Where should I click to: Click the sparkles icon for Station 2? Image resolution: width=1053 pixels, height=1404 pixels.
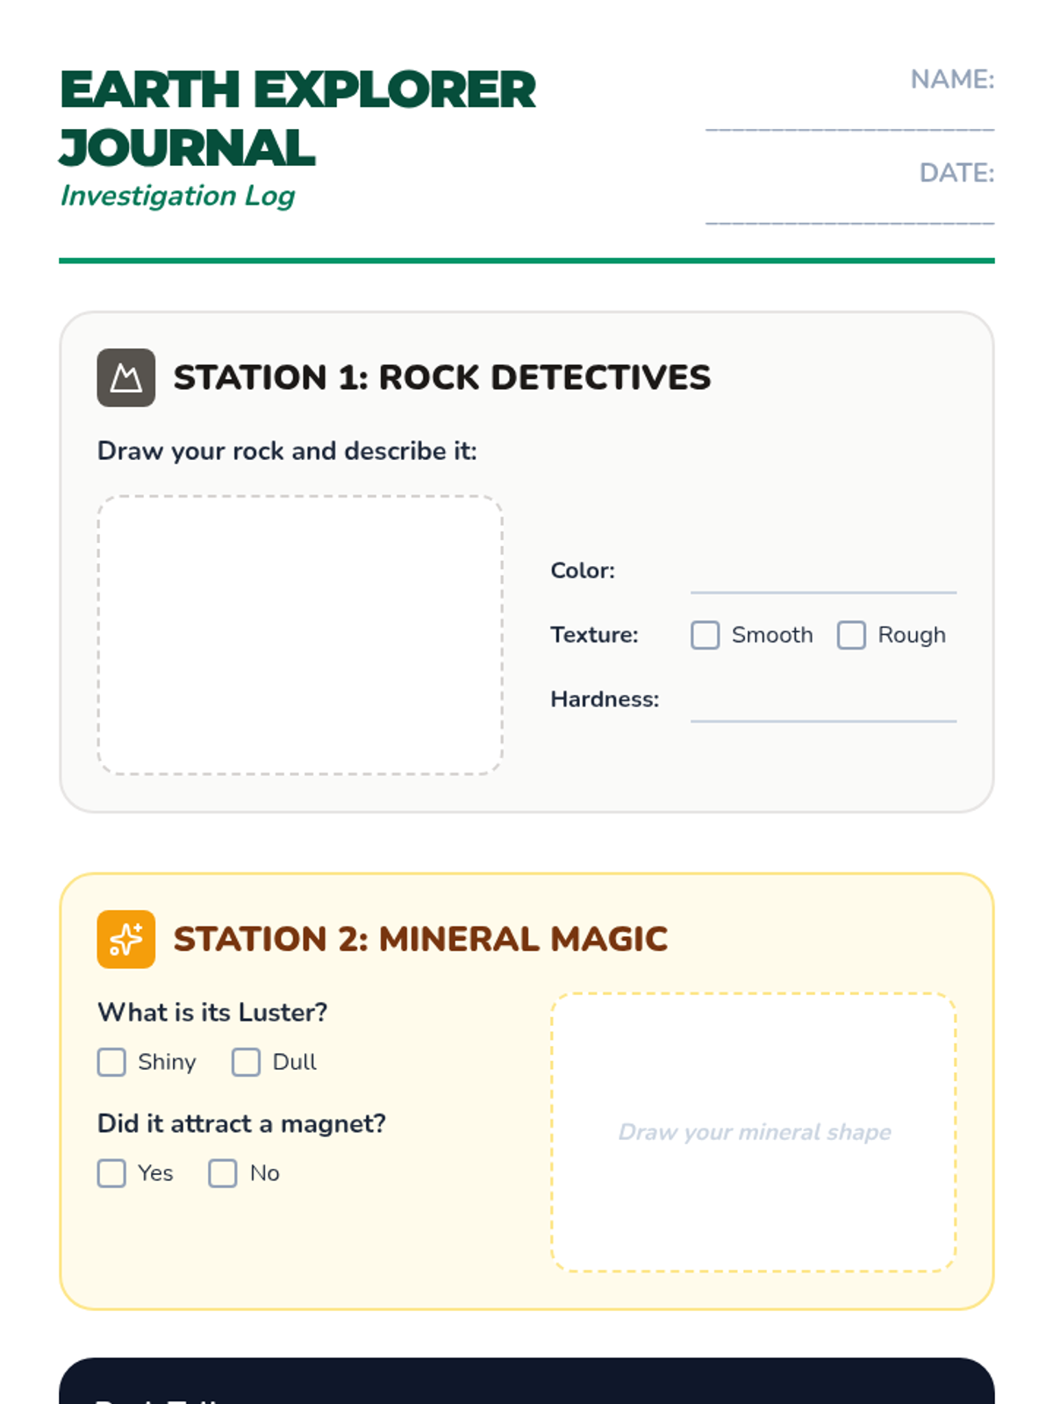pyautogui.click(x=125, y=939)
